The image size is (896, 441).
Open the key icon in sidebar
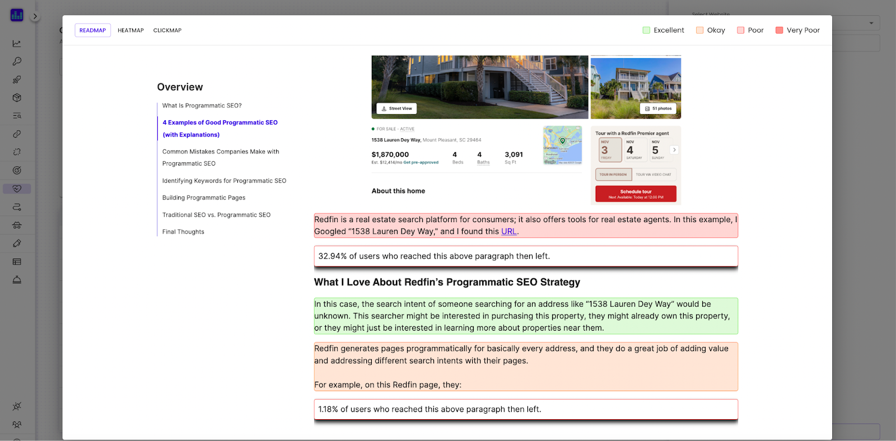[x=17, y=62]
